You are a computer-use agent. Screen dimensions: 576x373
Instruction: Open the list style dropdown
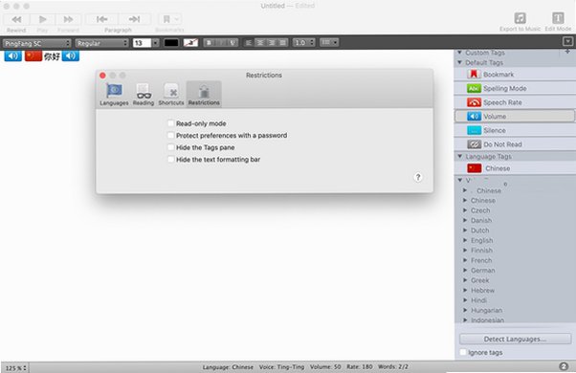(329, 43)
